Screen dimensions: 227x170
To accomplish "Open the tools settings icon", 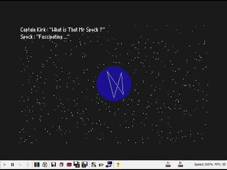I will pos(94,165).
